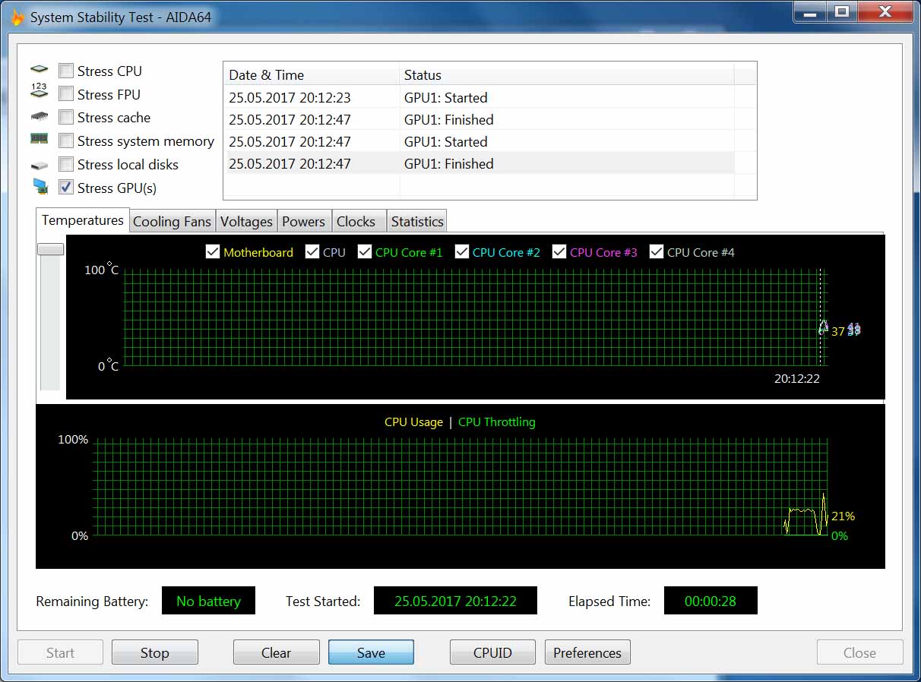921x682 pixels.
Task: Switch to the Cooling Fans tab
Action: pos(172,222)
